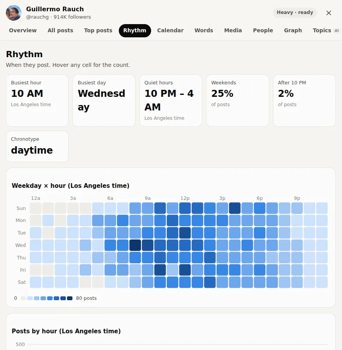Go to the Calendar tab
The width and height of the screenshot is (342, 350).
(x=170, y=30)
